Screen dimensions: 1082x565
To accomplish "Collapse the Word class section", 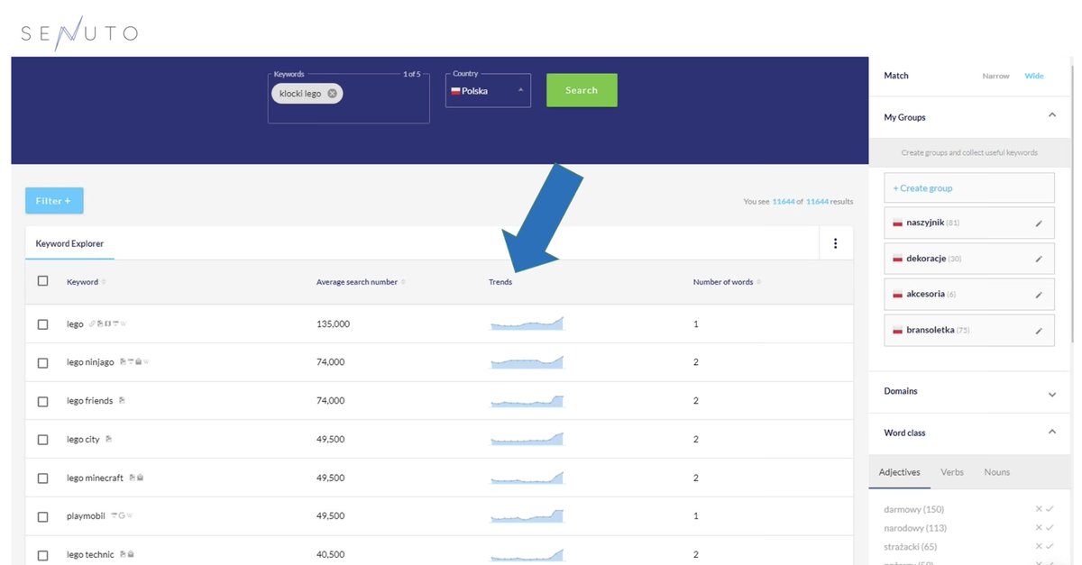I will point(1051,432).
